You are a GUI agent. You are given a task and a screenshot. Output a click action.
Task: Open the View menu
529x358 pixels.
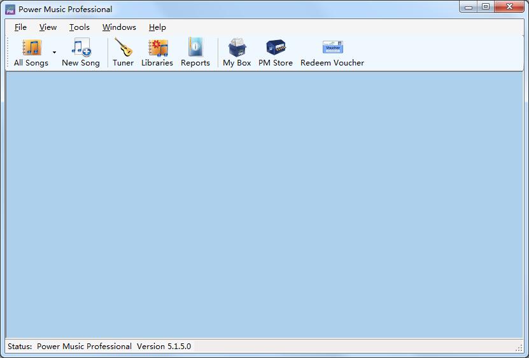(x=48, y=27)
